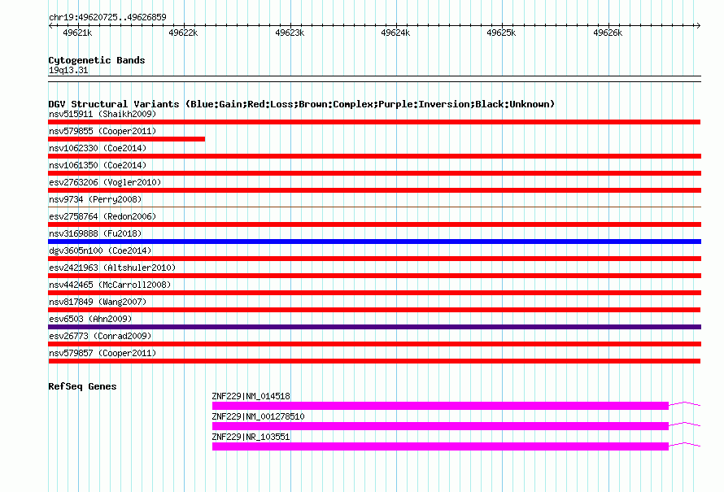Click the short red nsv579855 bar
Viewport: 724px width, 492px height.
pyautogui.click(x=127, y=139)
